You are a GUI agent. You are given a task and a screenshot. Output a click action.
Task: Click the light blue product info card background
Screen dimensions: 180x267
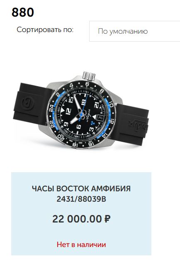81,213
